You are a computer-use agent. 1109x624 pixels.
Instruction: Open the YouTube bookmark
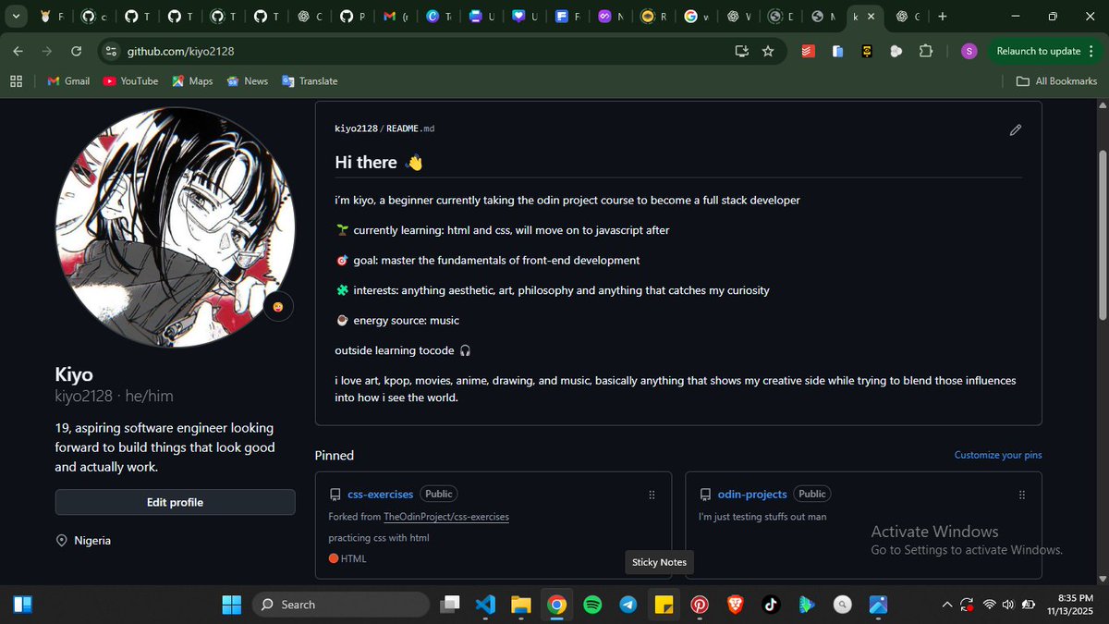click(x=130, y=81)
